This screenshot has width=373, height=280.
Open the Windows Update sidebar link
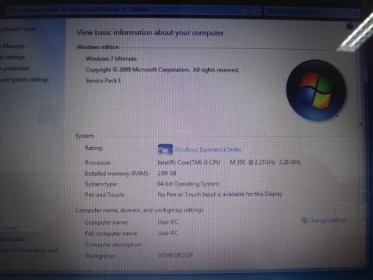pos(13,239)
